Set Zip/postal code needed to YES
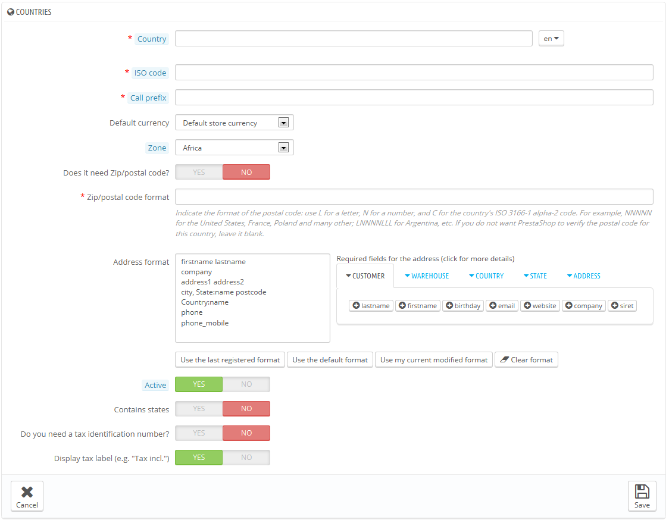The width and height of the screenshot is (669, 523). coord(199,173)
